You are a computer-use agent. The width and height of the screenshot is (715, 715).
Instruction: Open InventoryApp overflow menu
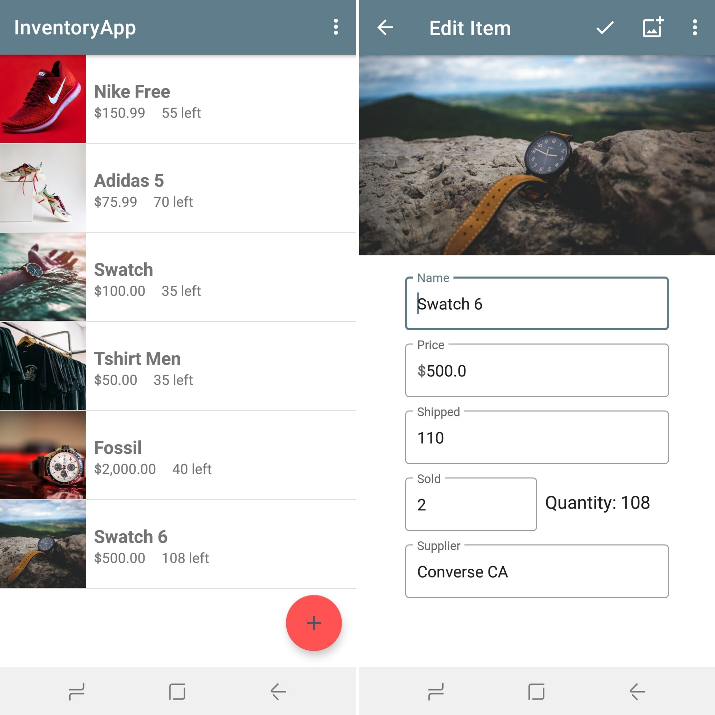point(336,27)
